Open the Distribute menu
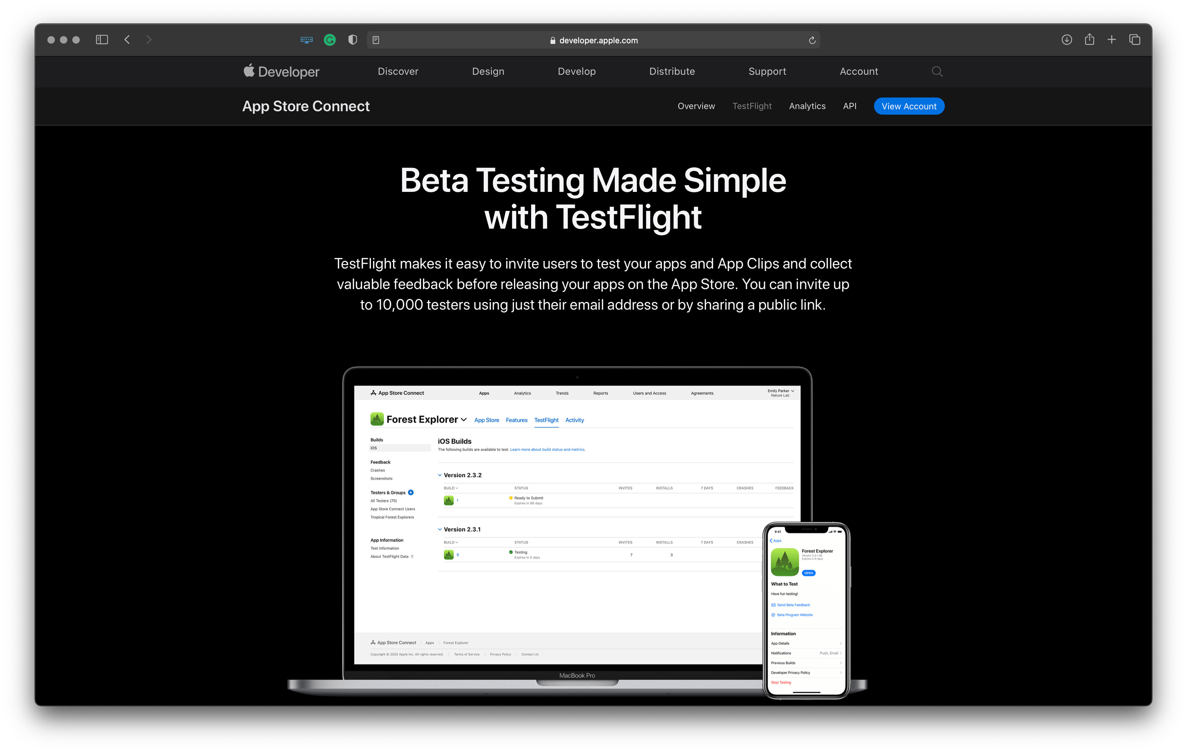1187x752 pixels. pos(672,71)
